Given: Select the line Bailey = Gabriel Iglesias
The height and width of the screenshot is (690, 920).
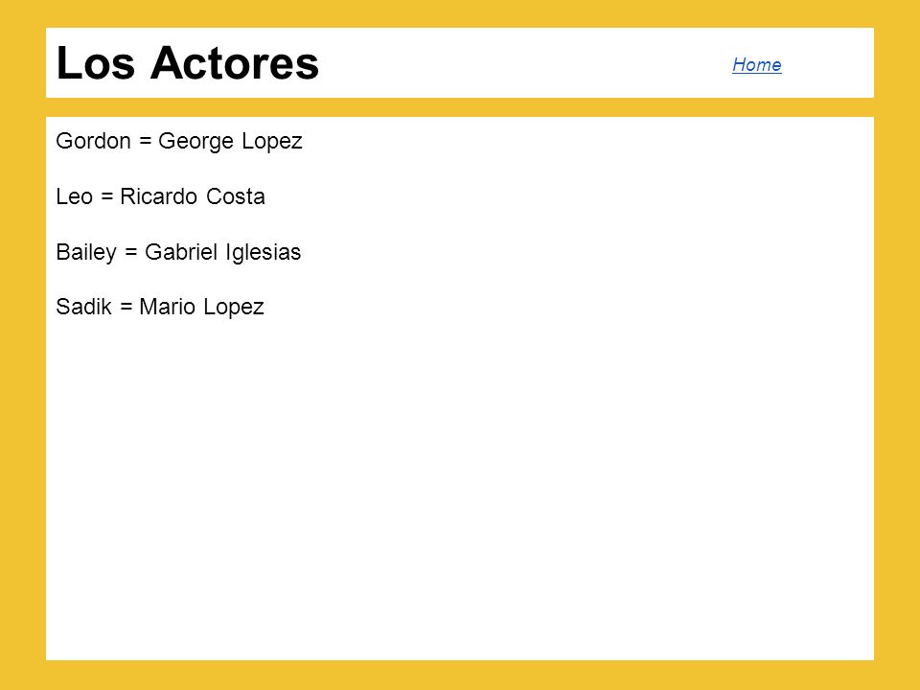Looking at the screenshot, I should pyautogui.click(x=178, y=252).
